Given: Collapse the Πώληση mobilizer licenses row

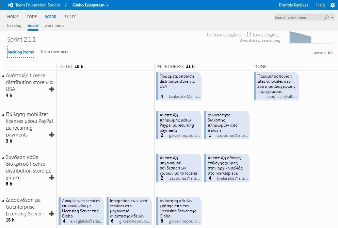Looking at the screenshot, I should [3, 115].
